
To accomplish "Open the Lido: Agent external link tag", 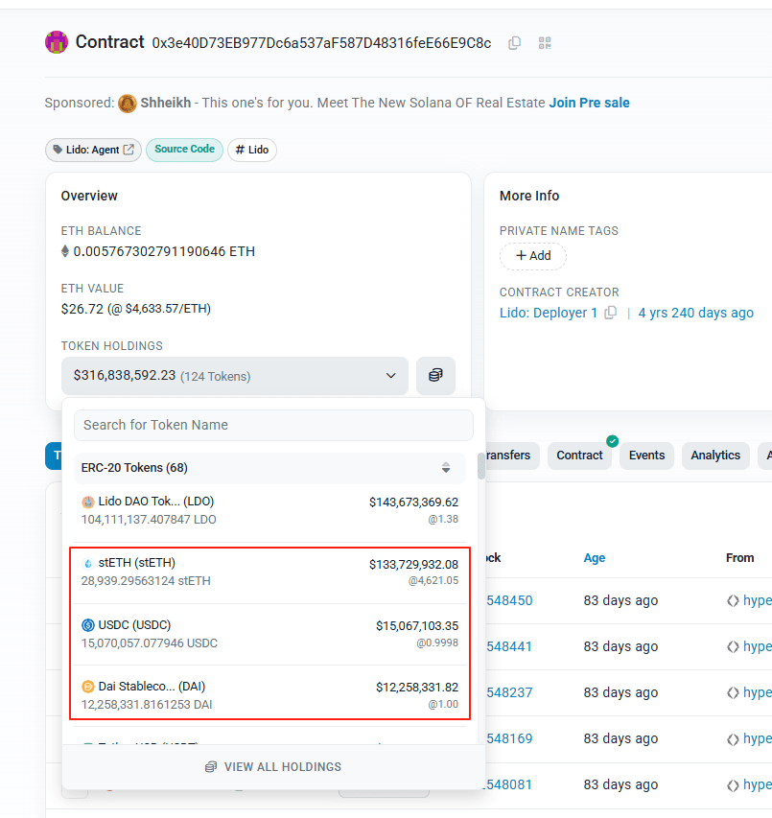I will point(93,150).
